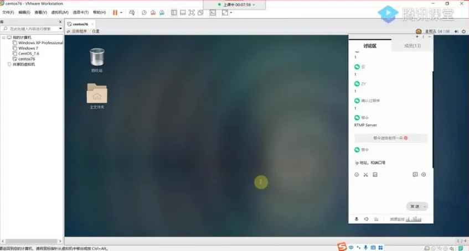Click the send Ctrl+Alt+Del toolbar icon
Screen dimensions: 469x251
(131, 12)
